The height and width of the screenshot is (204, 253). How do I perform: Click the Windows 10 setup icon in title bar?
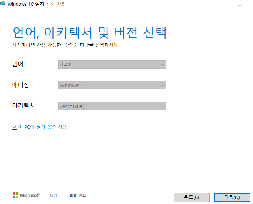(2, 3)
